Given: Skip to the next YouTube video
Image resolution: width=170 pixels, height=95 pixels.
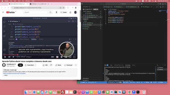Looking at the screenshot, I should point(9,57).
